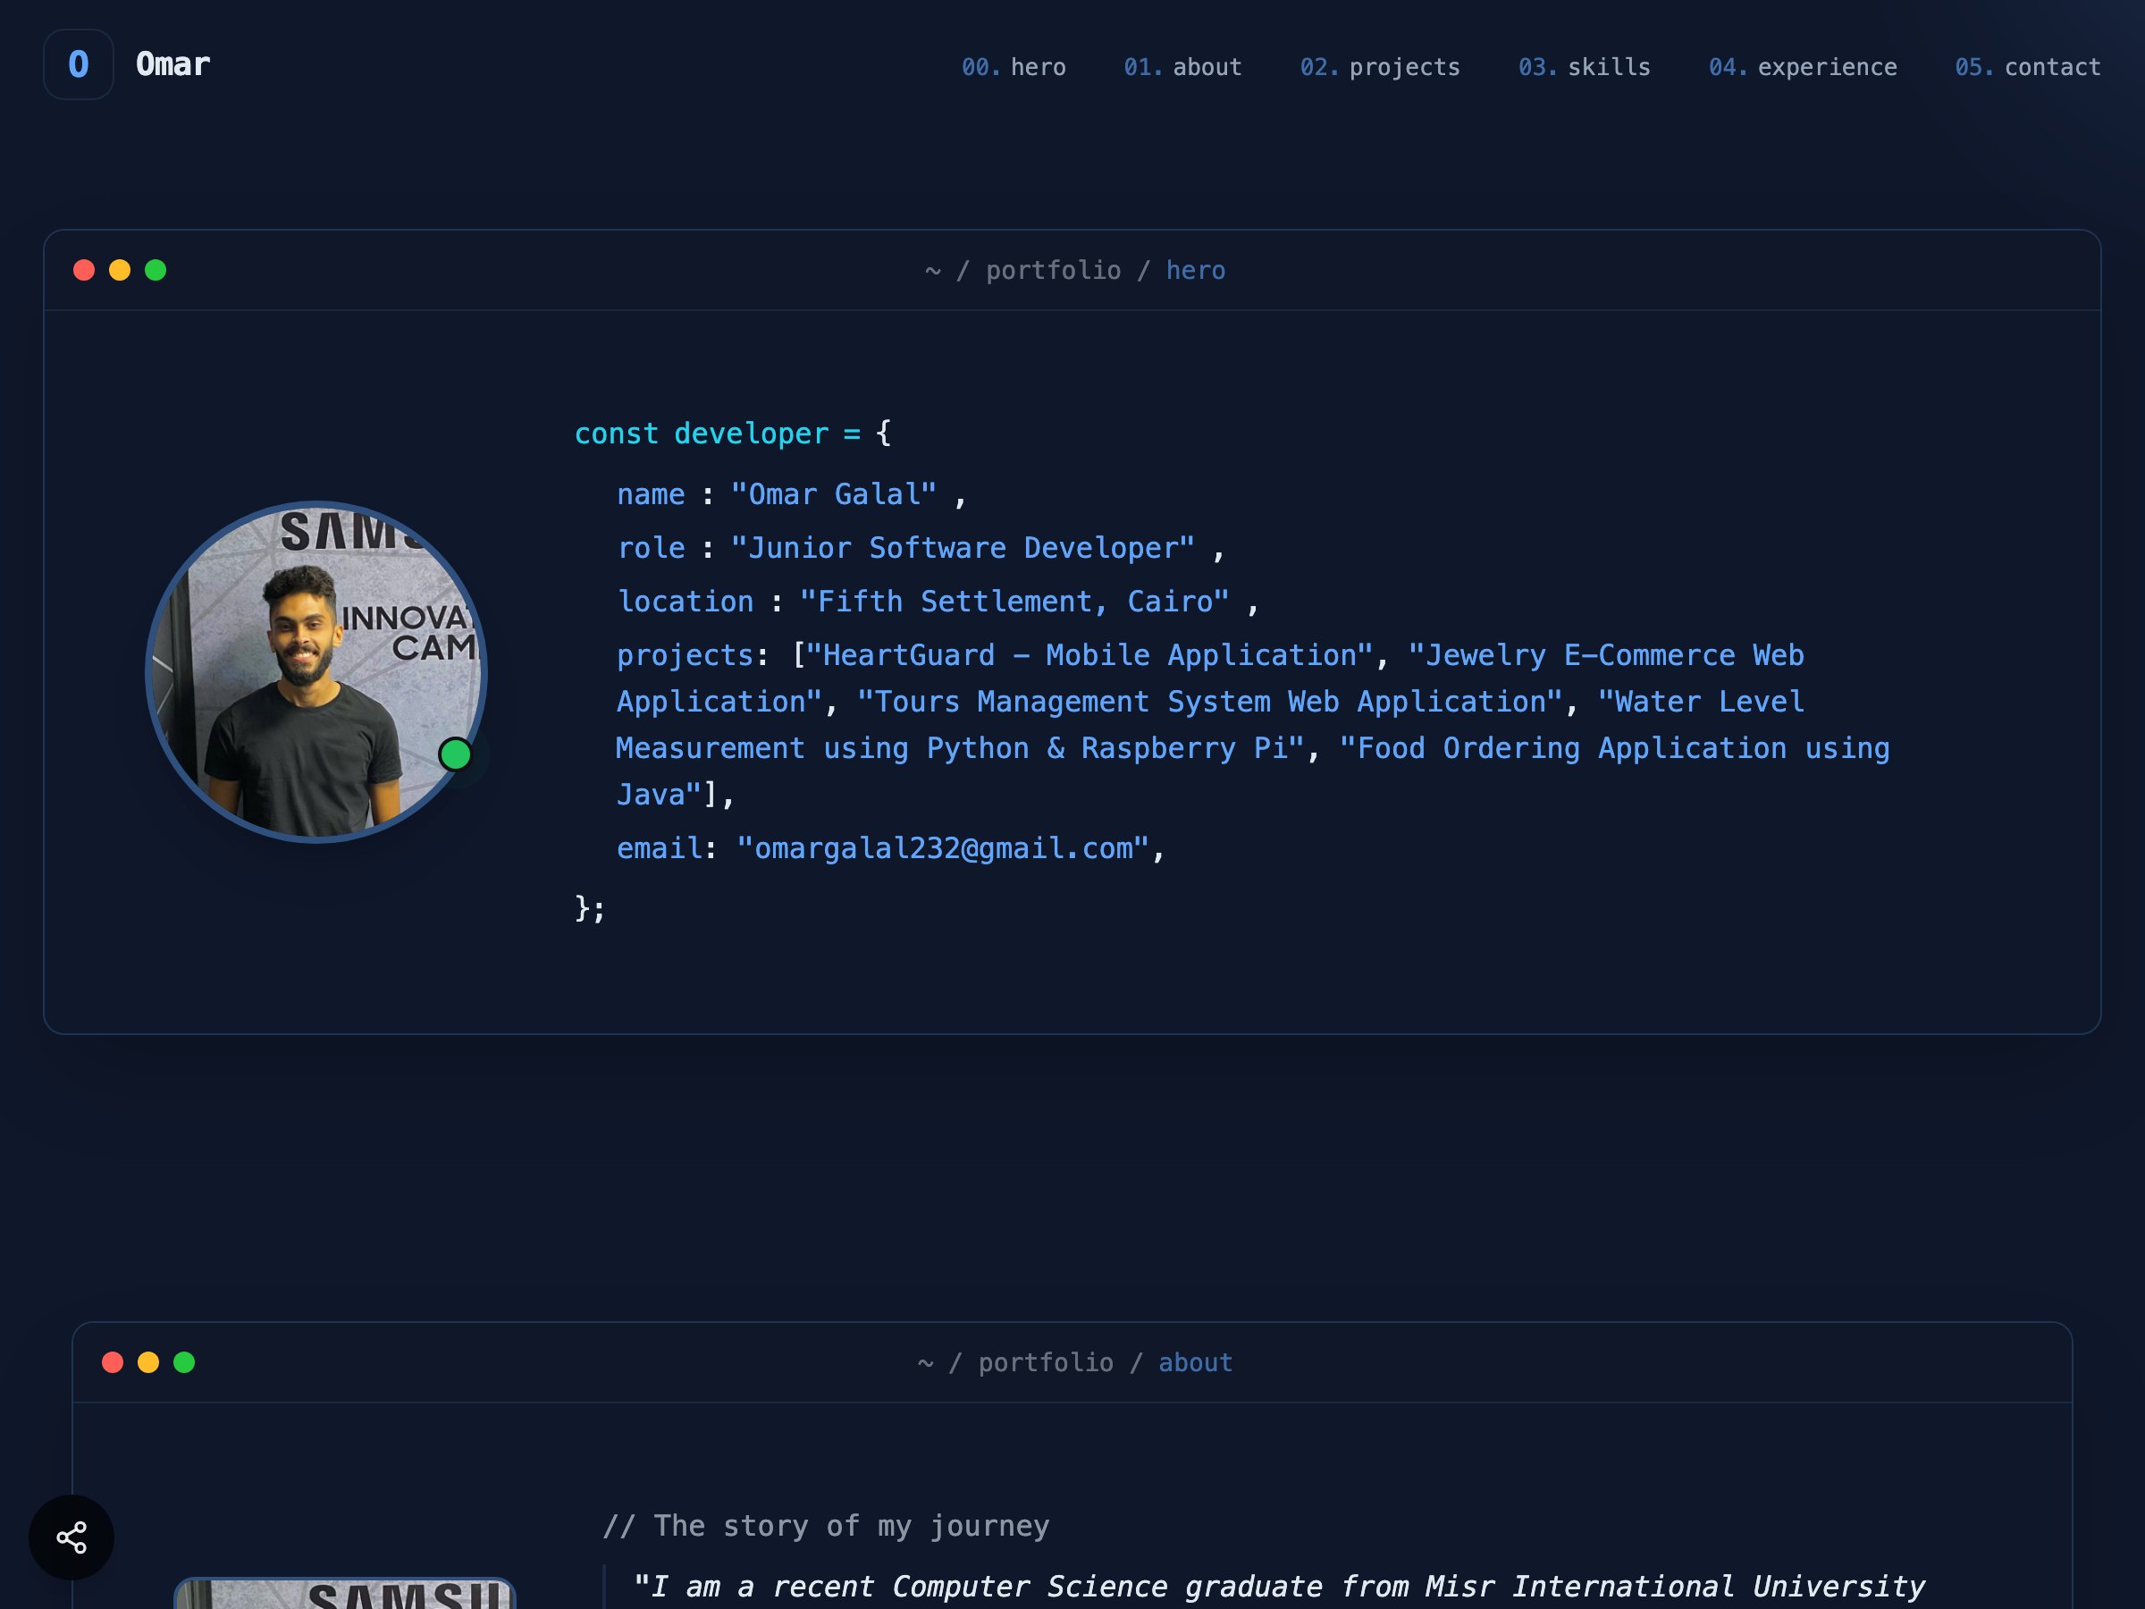Click the yellow dot in about window
Viewport: 2145px width, 1609px height.
tap(148, 1361)
